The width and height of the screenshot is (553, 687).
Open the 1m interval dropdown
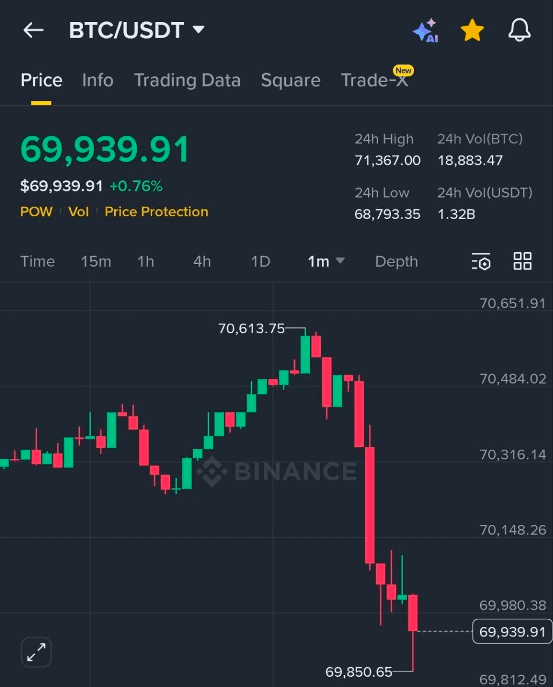[x=326, y=261]
